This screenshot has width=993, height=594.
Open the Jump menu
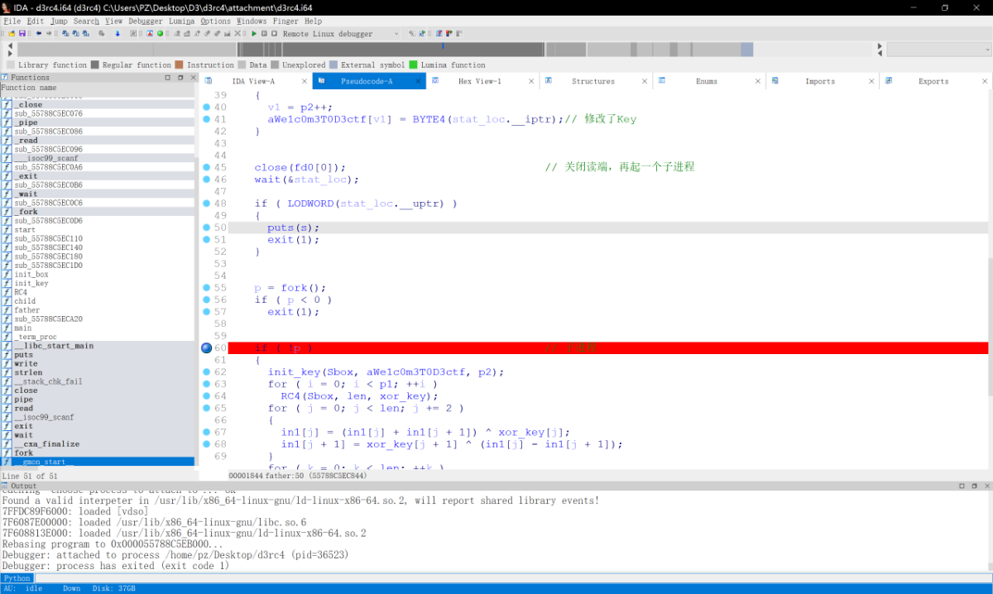(59, 21)
